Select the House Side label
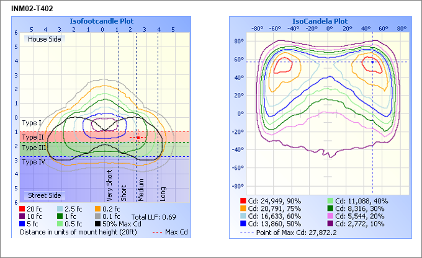This screenshot has height=258, width=422. point(44,39)
